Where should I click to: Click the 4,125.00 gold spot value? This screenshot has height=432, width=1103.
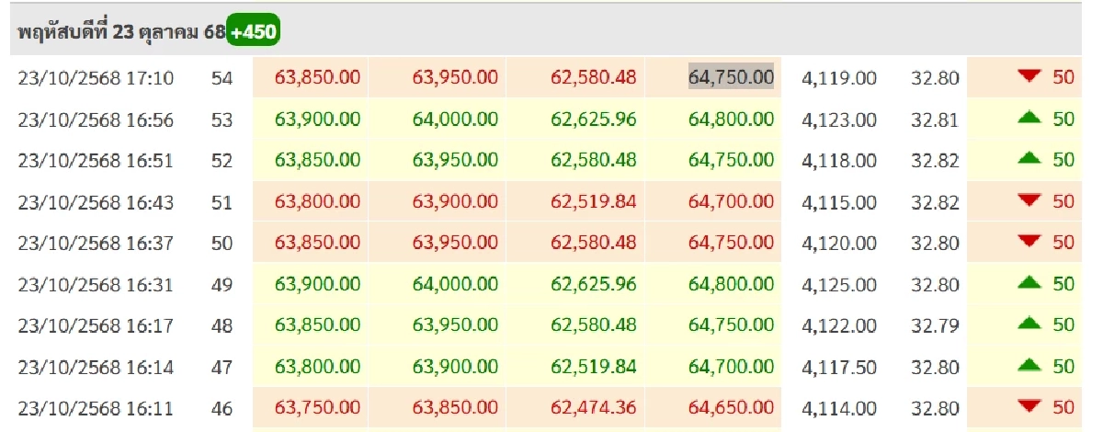point(839,285)
